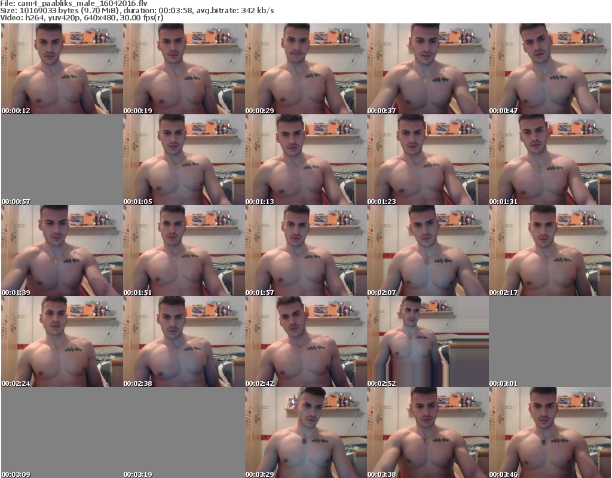
Task: Choose the thumbnail timestamped 00:01:39
Action: (x=62, y=251)
